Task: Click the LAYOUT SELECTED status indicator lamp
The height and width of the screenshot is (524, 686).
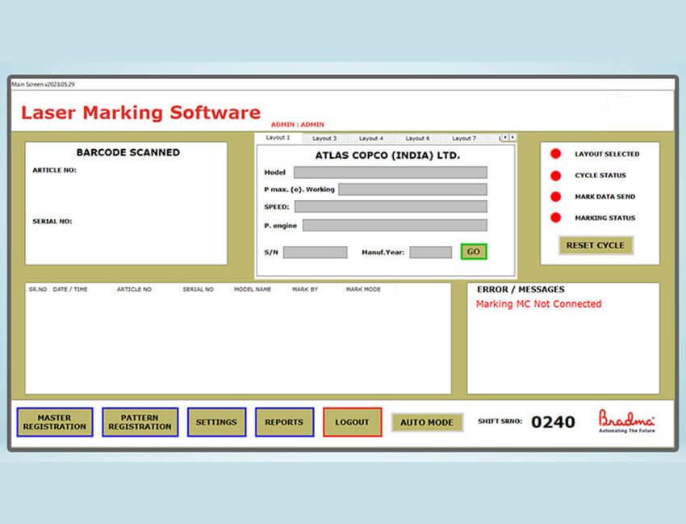Action: click(555, 154)
